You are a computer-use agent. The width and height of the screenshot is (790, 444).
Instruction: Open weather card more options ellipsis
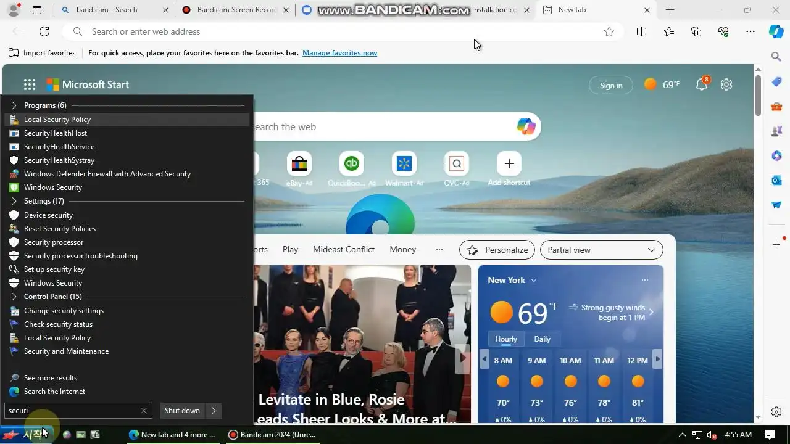(645, 280)
